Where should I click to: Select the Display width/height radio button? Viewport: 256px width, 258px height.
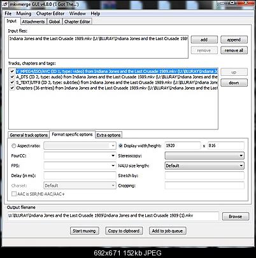pyautogui.click(x=120, y=146)
